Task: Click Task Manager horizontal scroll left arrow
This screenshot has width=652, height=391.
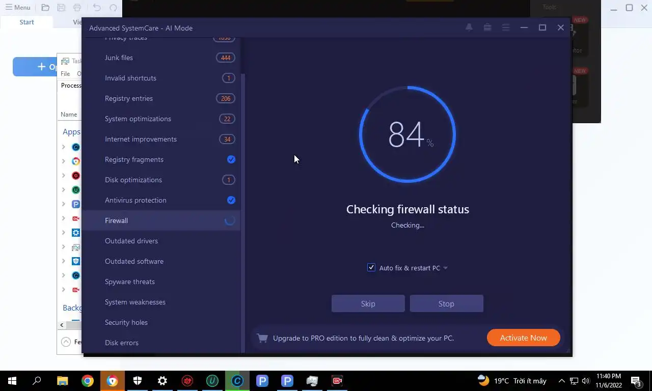Action: pos(62,325)
